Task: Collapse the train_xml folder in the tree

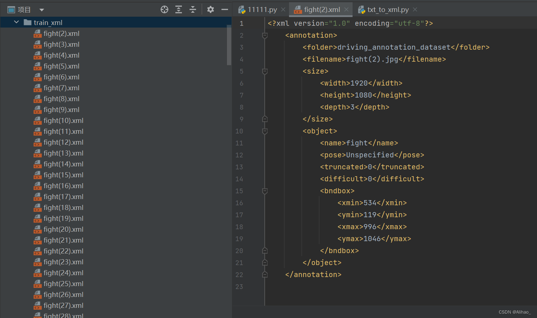Action: 16,22
